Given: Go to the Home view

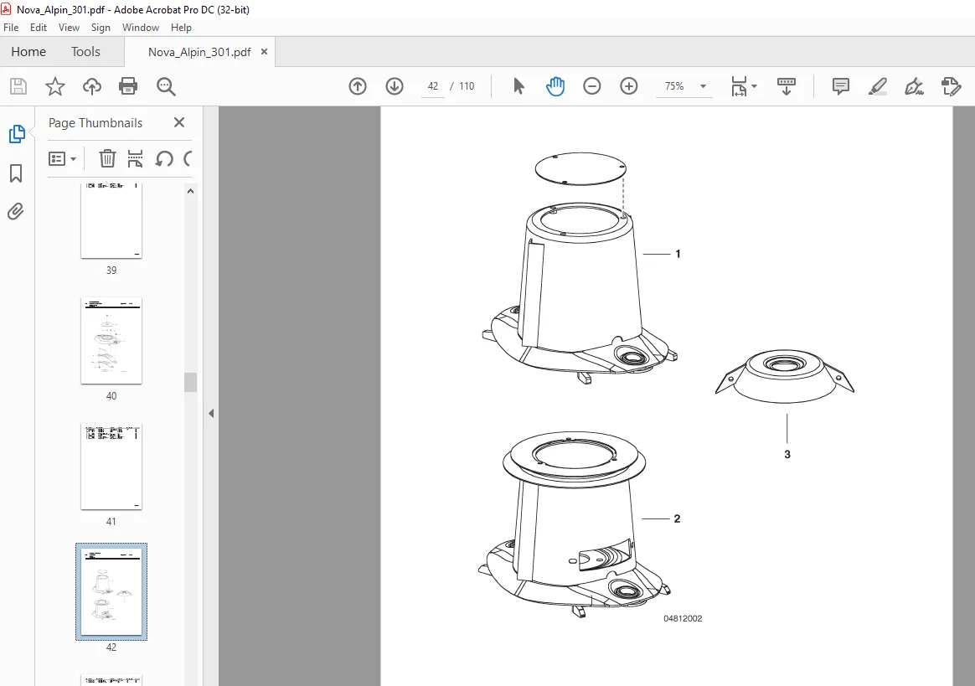Looking at the screenshot, I should point(28,52).
